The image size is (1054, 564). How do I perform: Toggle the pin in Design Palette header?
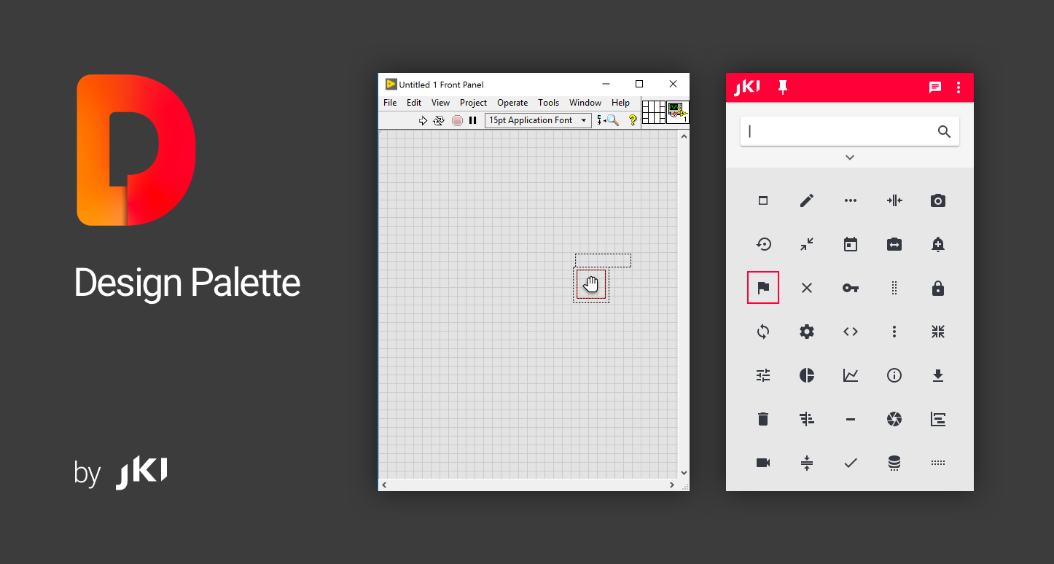(x=783, y=87)
